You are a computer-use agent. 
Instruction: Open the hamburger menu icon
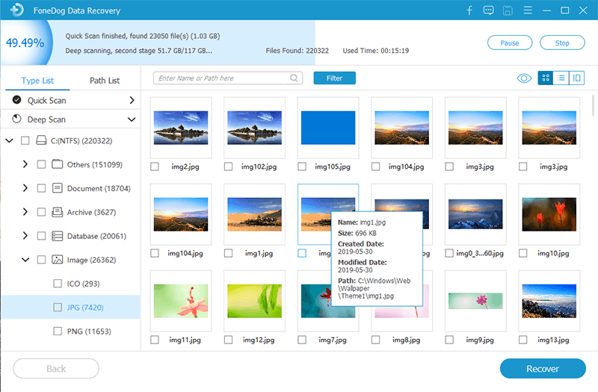click(527, 10)
